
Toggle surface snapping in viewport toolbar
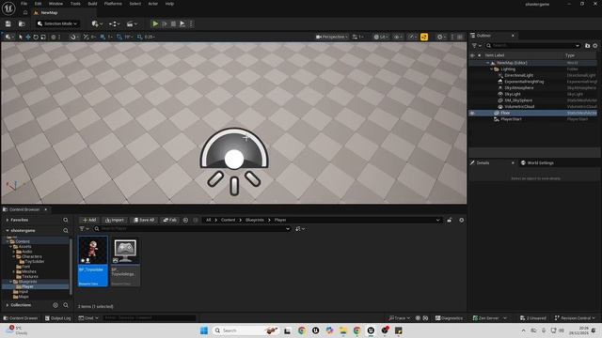coord(87,38)
